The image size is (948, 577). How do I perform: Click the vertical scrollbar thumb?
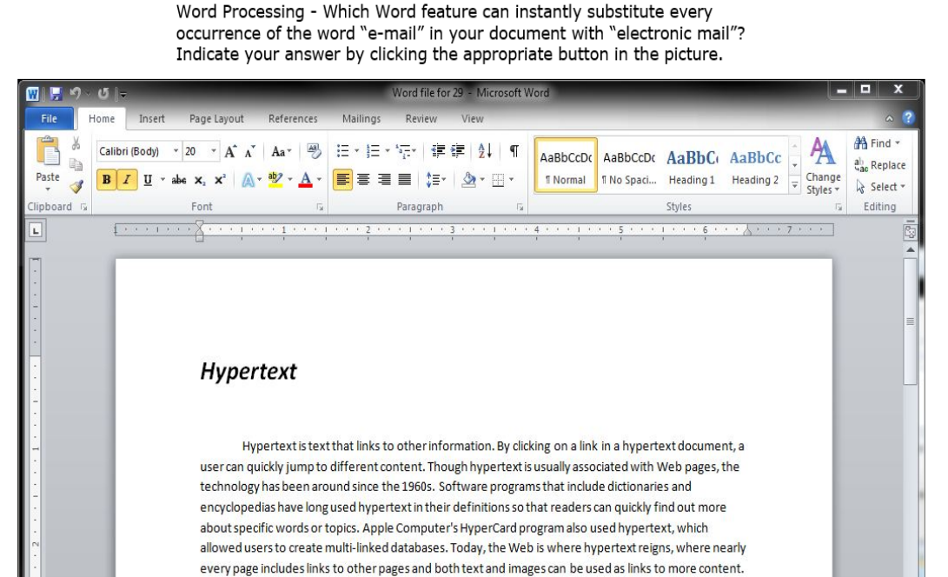pyautogui.click(x=910, y=322)
